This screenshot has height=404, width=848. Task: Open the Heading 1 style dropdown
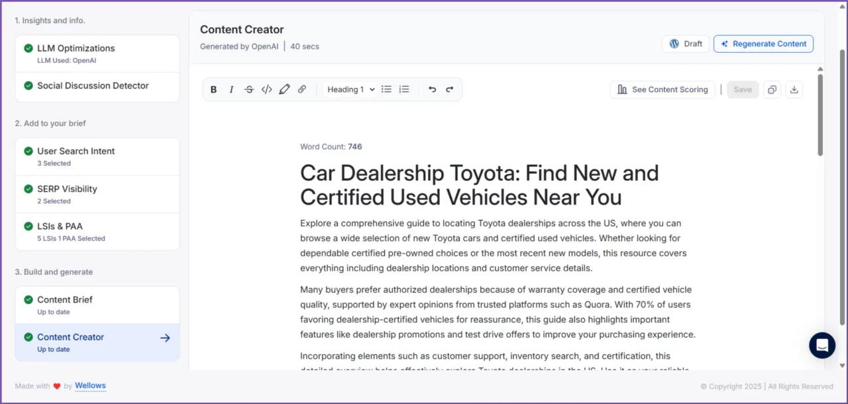click(x=350, y=89)
